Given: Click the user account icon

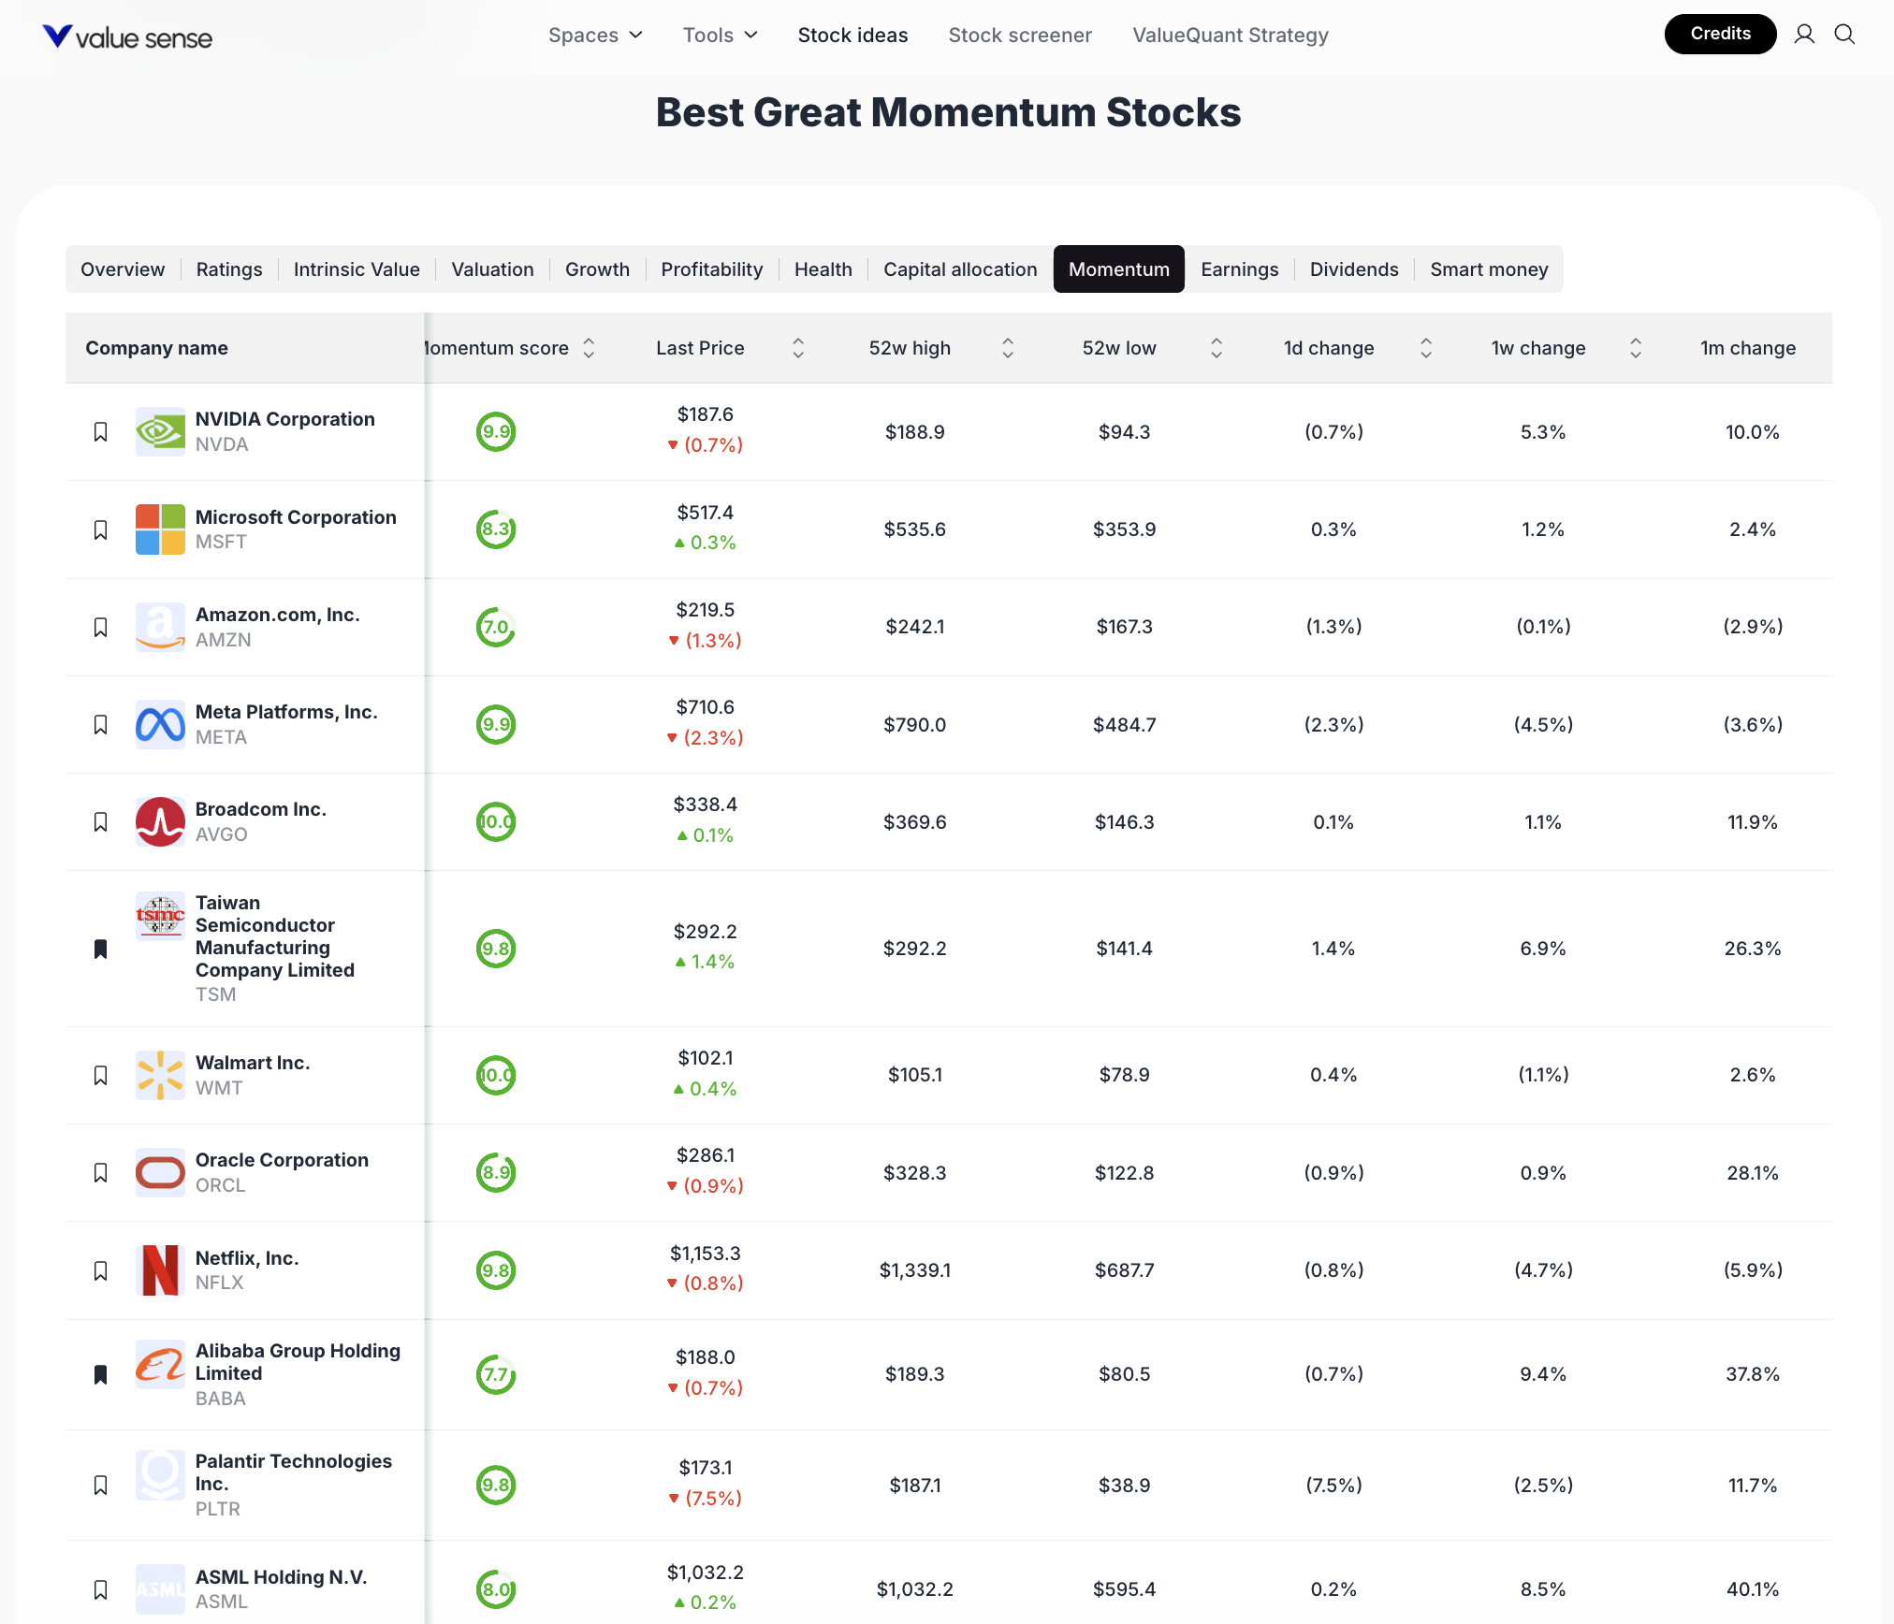Looking at the screenshot, I should 1804,35.
